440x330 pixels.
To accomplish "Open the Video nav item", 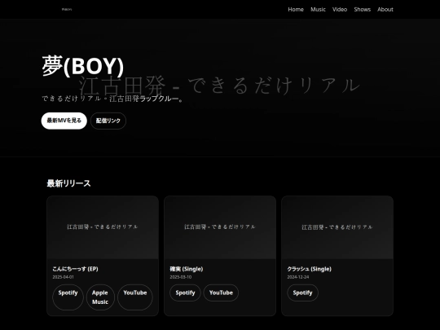I will click(x=340, y=9).
